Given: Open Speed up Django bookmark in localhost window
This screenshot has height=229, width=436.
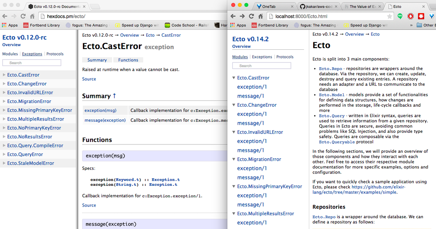Looking at the screenshot, I should [366, 25].
